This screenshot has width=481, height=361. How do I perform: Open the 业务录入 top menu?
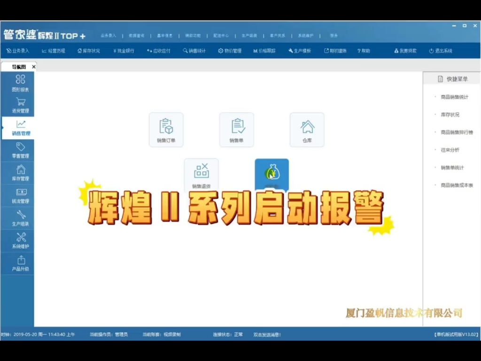(x=109, y=36)
